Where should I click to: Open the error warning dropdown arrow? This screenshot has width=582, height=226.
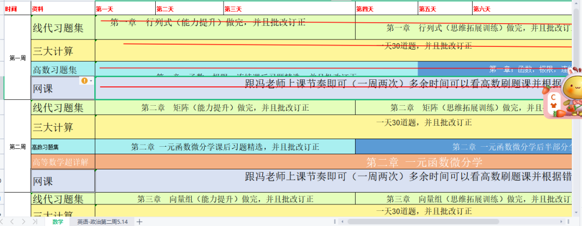(91, 80)
